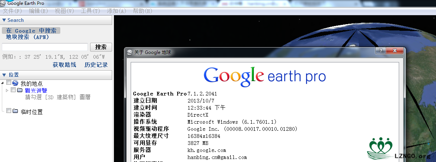This screenshot has width=436, height=162.
Task: Click the renderer value DirectX
Action: coord(198,115)
